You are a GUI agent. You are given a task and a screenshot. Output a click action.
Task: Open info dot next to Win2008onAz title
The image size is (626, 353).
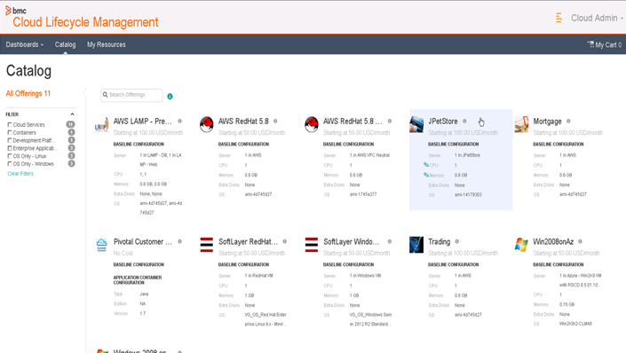(580, 242)
